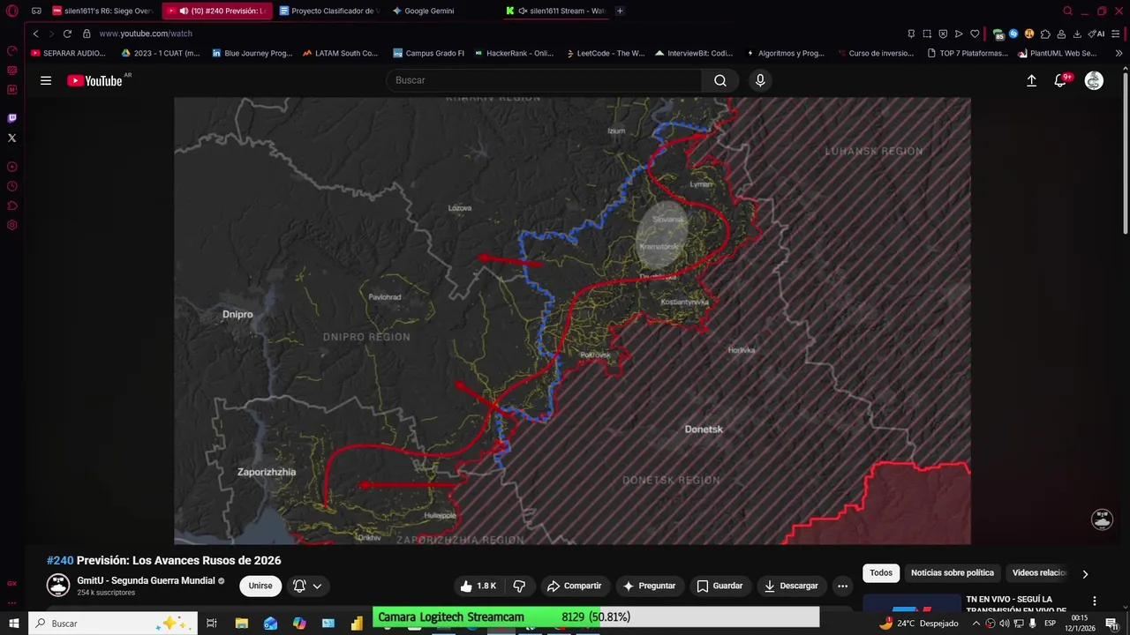Go to the YouTube home logo
The width and height of the screenshot is (1130, 635).
pos(95,80)
